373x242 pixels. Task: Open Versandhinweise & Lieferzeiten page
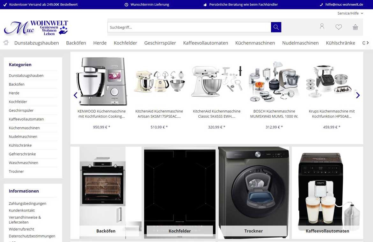coord(25,220)
